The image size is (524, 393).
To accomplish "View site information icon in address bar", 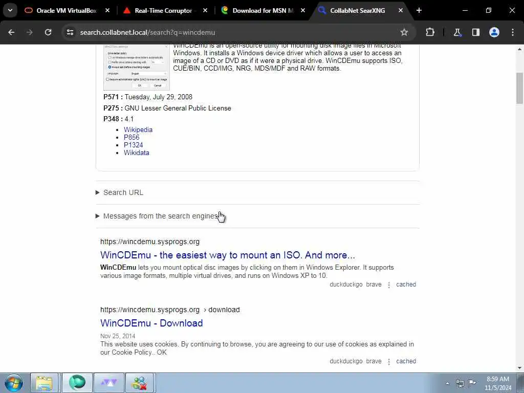I will pos(70,32).
